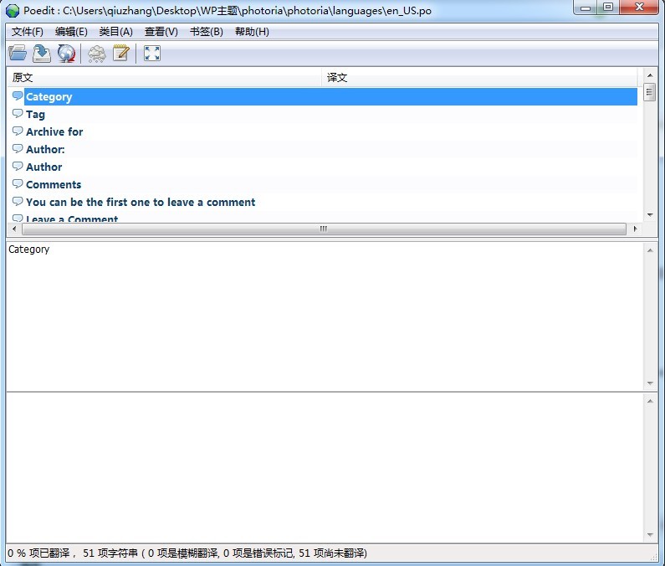Select the "Archive for" string entry

54,131
